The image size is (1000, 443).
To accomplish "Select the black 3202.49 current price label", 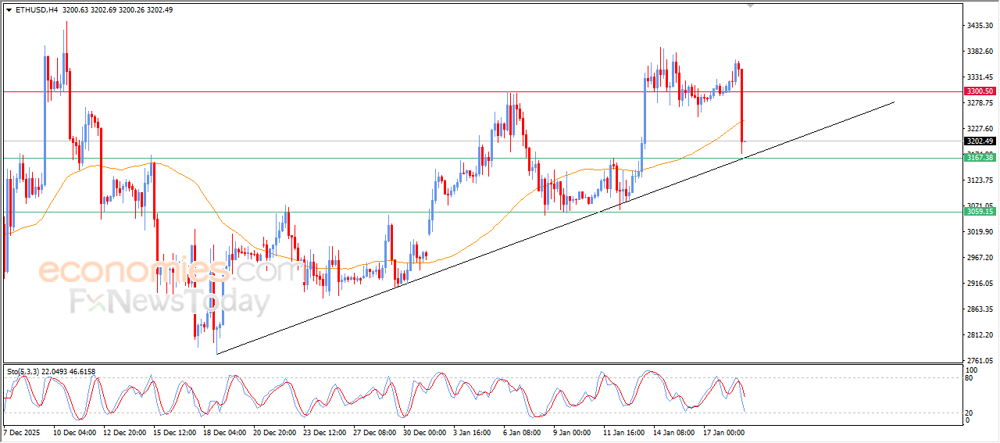I will click(x=980, y=141).
